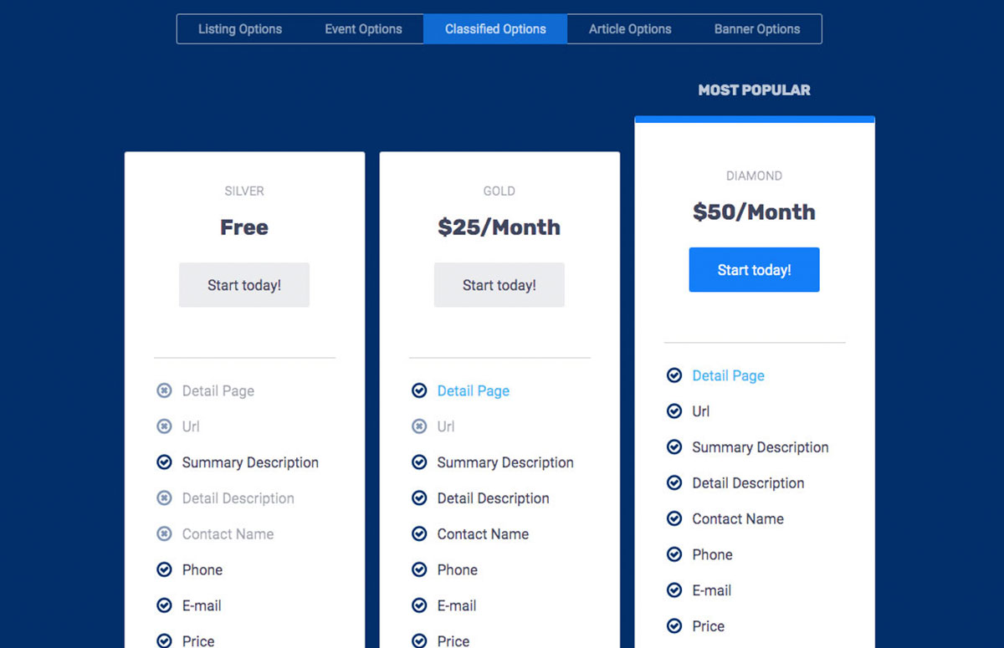The width and height of the screenshot is (1004, 648).
Task: Select the Classified Options tab
Action: [495, 29]
